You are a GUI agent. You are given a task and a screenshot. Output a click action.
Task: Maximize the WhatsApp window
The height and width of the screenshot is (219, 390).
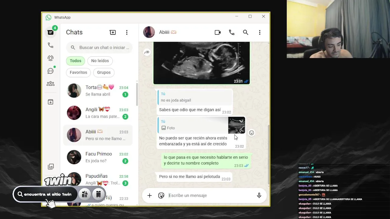coord(250,16)
